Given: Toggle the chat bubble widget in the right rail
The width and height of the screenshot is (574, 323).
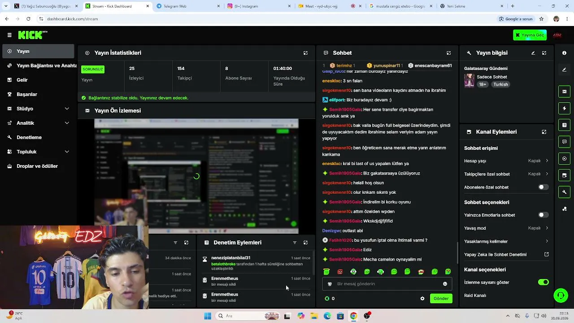Looking at the screenshot, I should [564, 142].
